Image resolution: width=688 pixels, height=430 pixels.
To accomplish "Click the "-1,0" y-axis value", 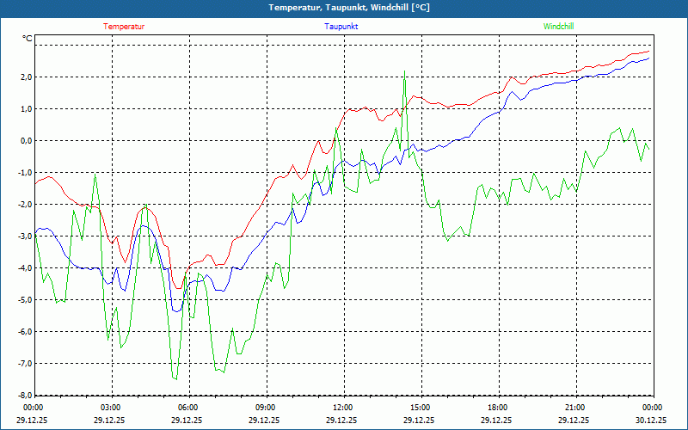I will [26, 173].
